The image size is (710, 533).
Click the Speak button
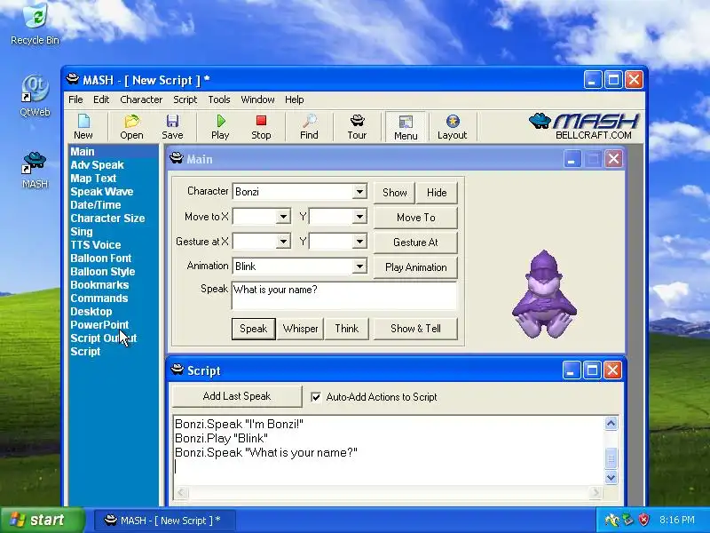point(254,329)
